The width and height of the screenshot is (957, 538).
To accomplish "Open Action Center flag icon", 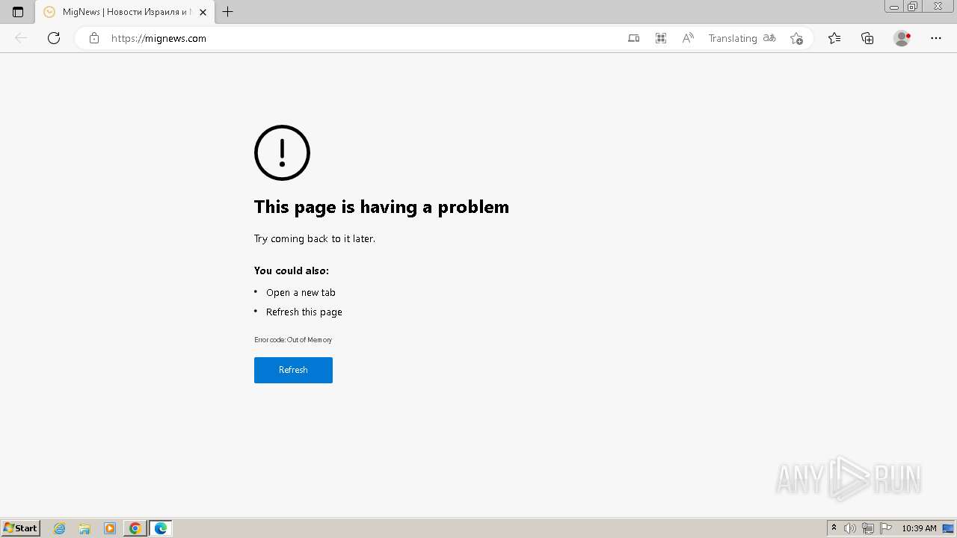I will point(886,528).
